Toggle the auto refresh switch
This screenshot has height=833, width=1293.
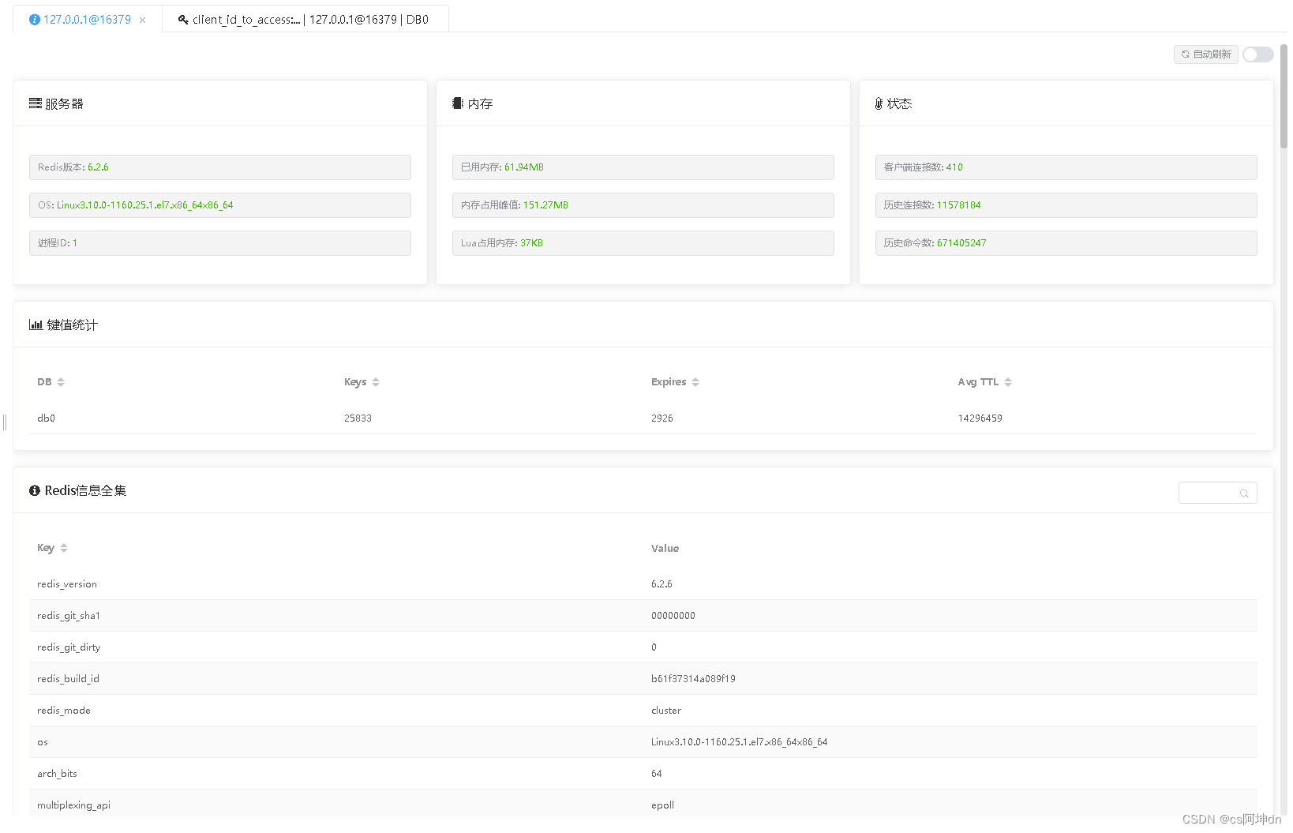click(1257, 54)
